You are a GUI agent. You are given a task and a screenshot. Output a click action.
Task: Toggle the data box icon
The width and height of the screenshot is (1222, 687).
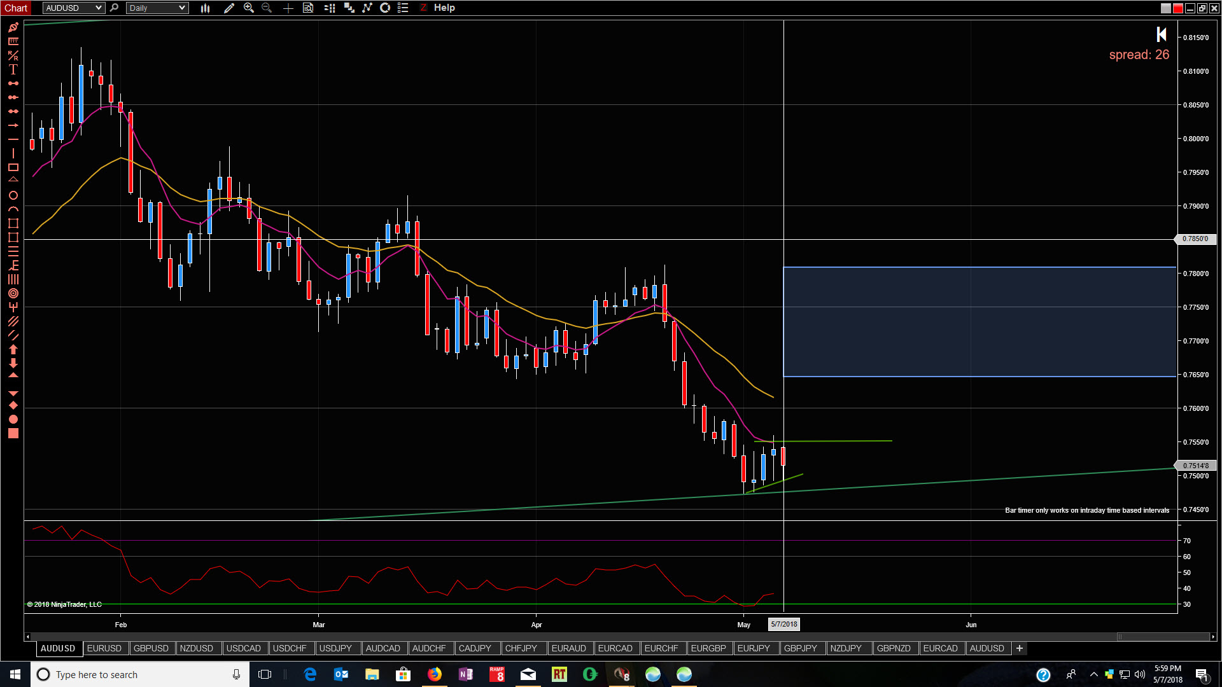click(308, 8)
